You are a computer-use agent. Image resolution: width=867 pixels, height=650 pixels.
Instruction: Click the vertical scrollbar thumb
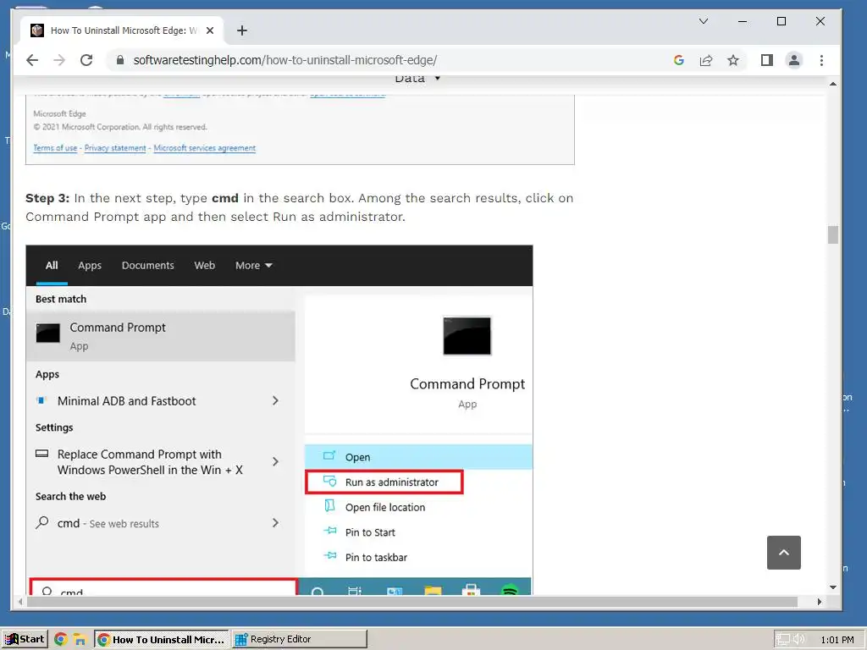tap(833, 234)
